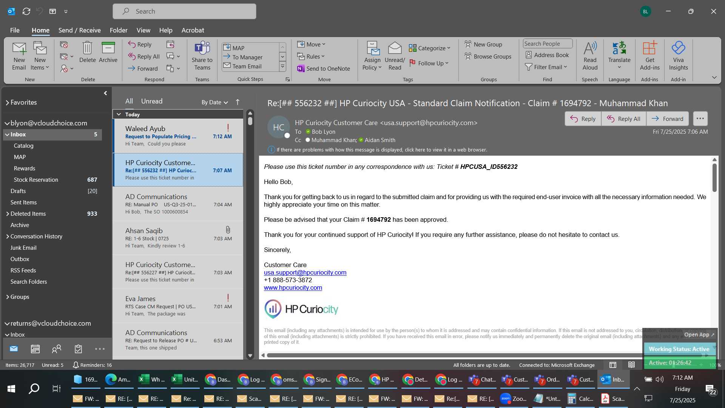
Task: Open the Folder ribbon tab
Action: (119, 30)
